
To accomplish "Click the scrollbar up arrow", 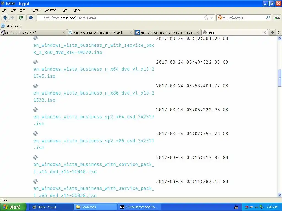I will 280,38.
